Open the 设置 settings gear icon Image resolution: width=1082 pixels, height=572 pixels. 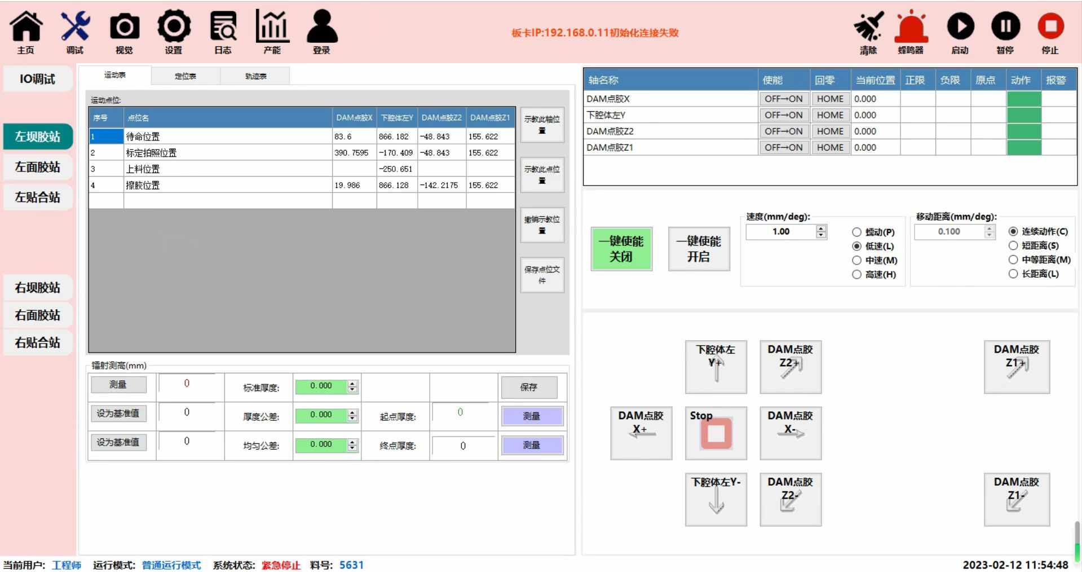174,33
